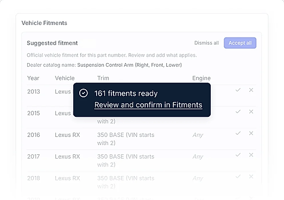Accept the 2013 Lexus fitment checkmark

(238, 90)
